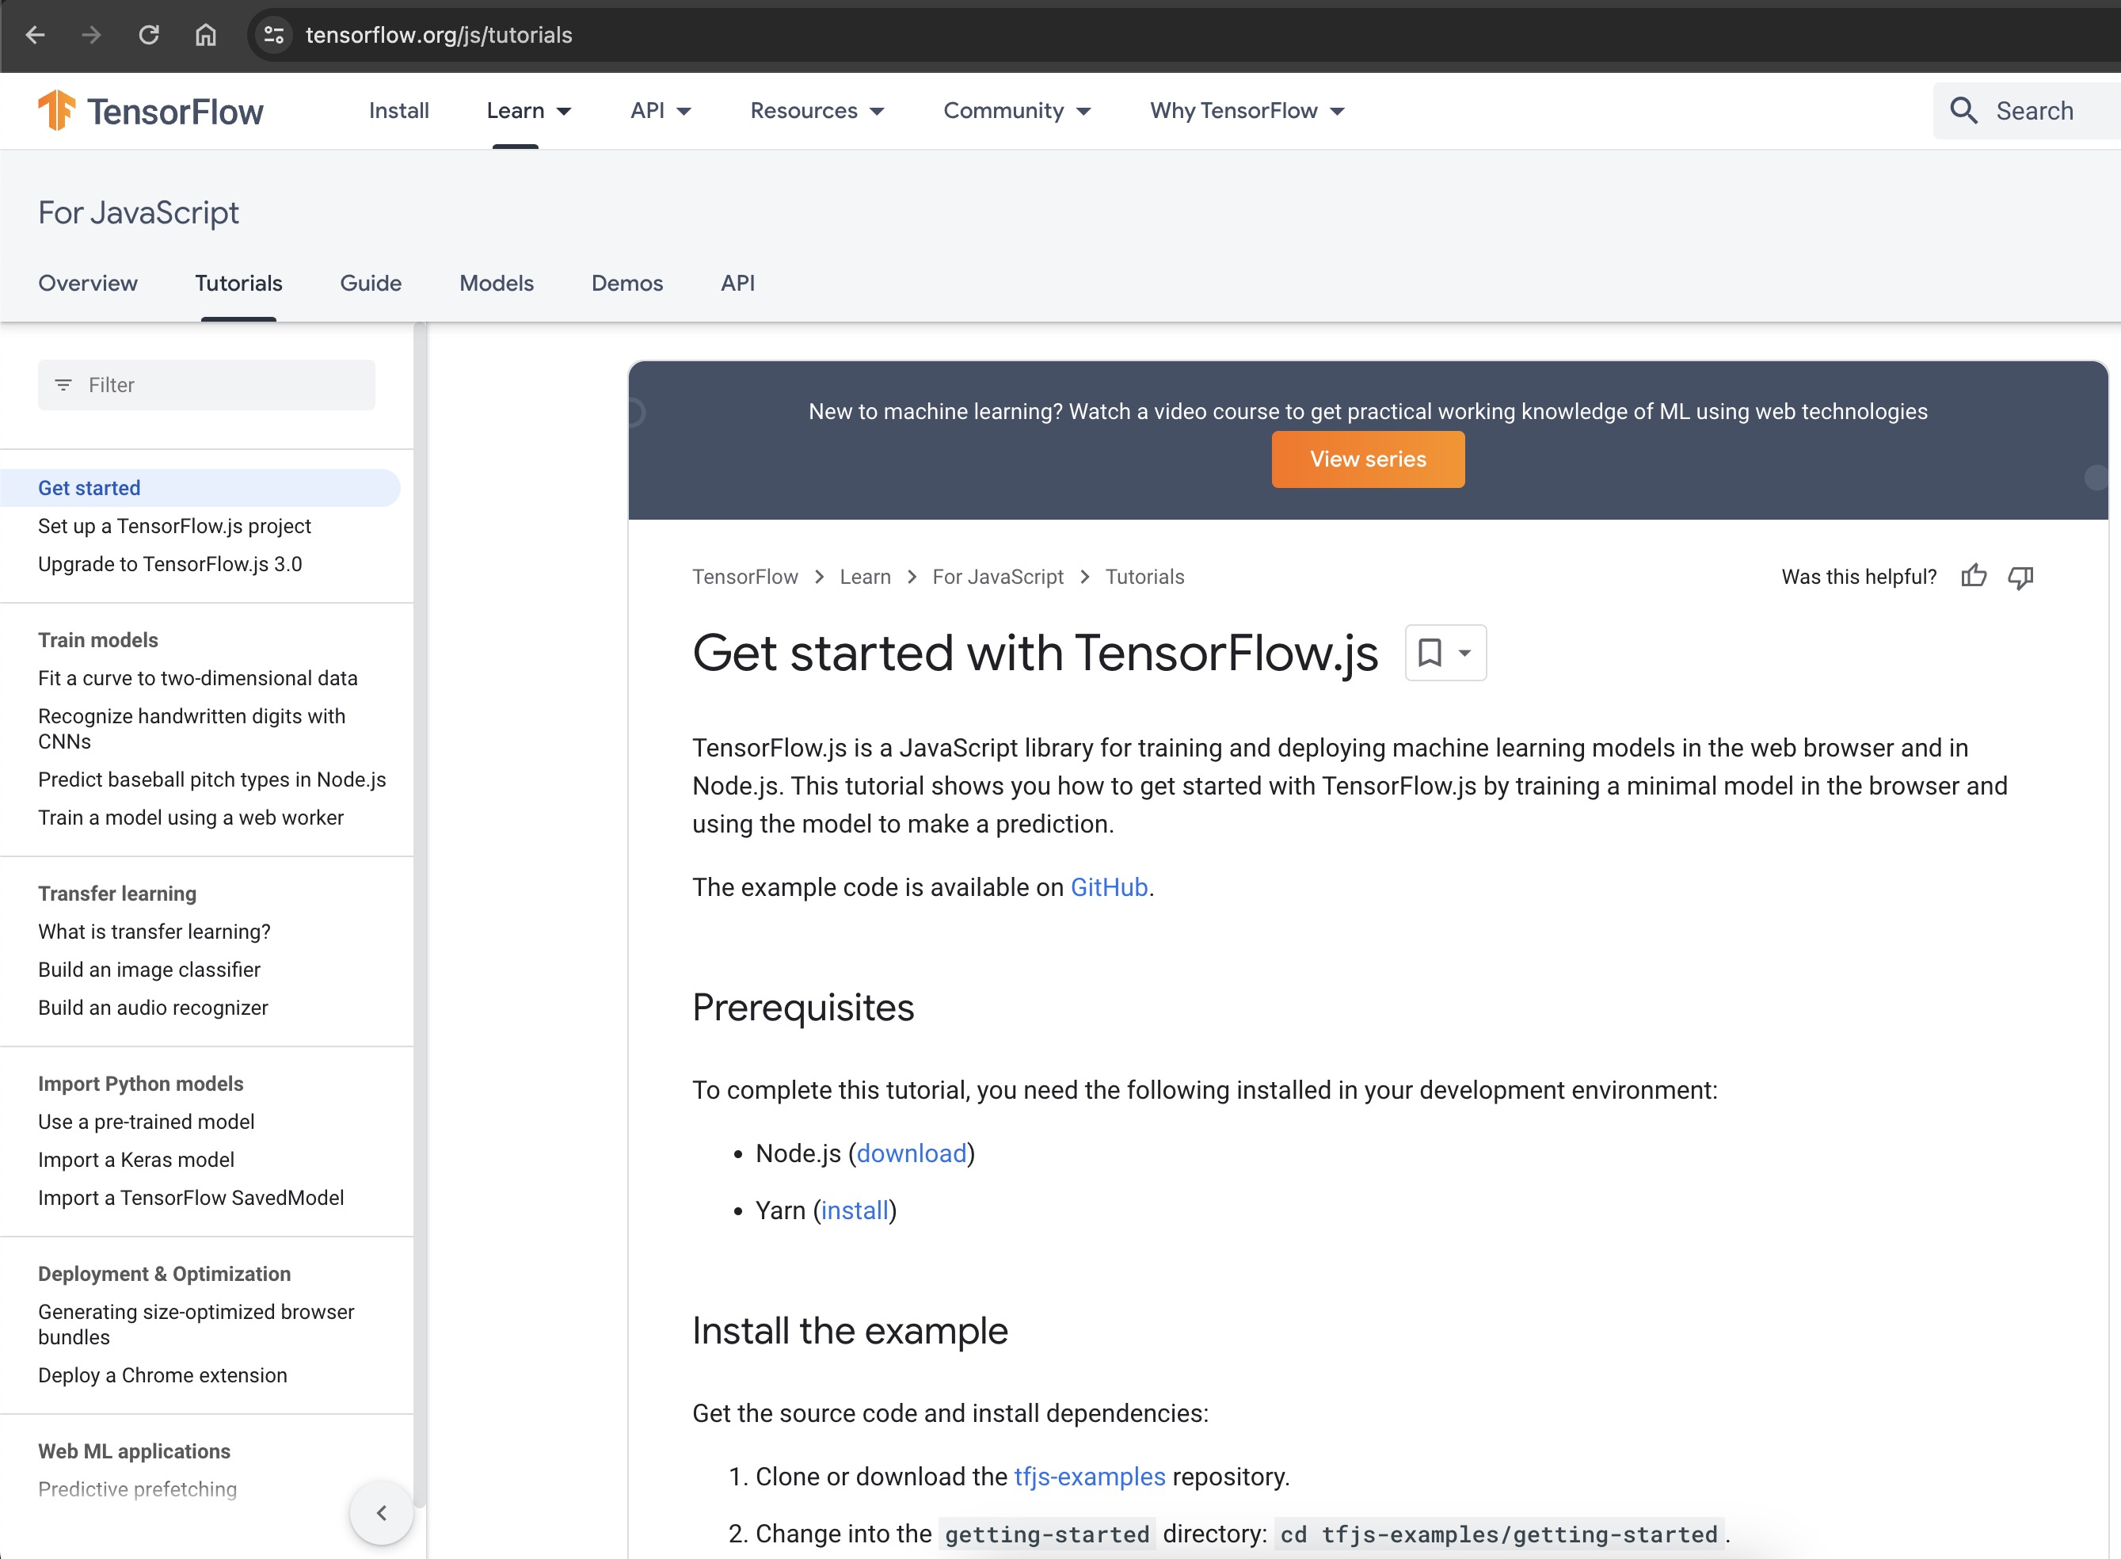Click the browser back arrow
This screenshot has height=1559, width=2121.
(35, 35)
